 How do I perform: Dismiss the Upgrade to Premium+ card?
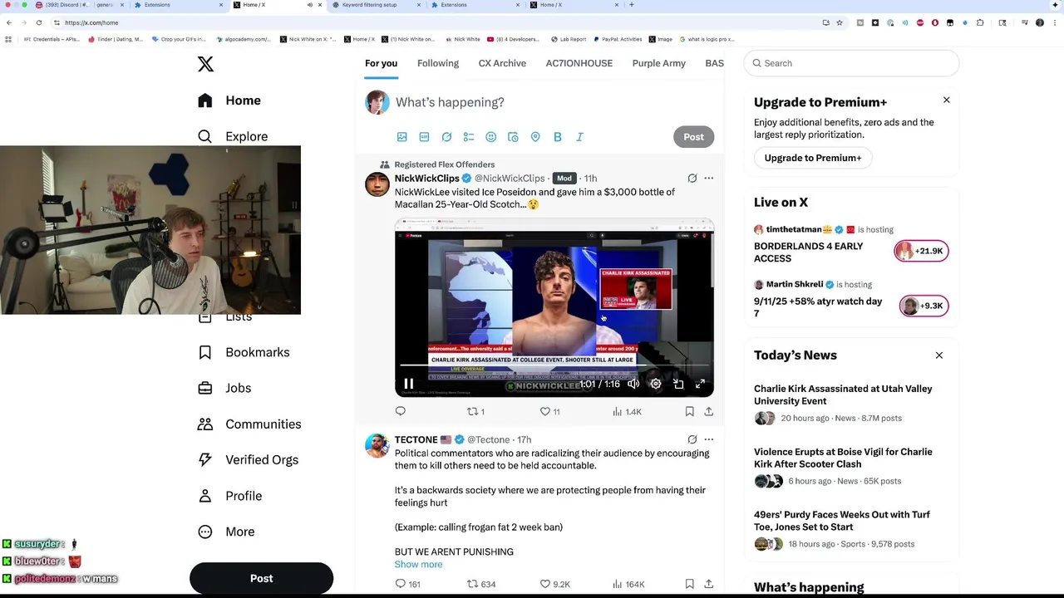point(946,100)
